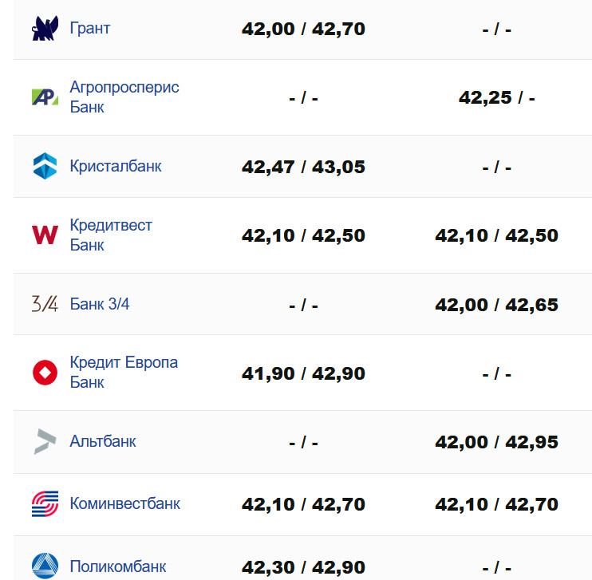Click Кристалбанк rate 42,47 / 43,05
Screen dimensions: 592x580
(x=303, y=167)
